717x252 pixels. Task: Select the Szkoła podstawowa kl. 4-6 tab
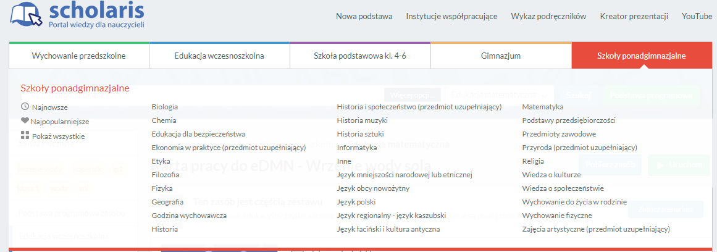click(x=360, y=56)
